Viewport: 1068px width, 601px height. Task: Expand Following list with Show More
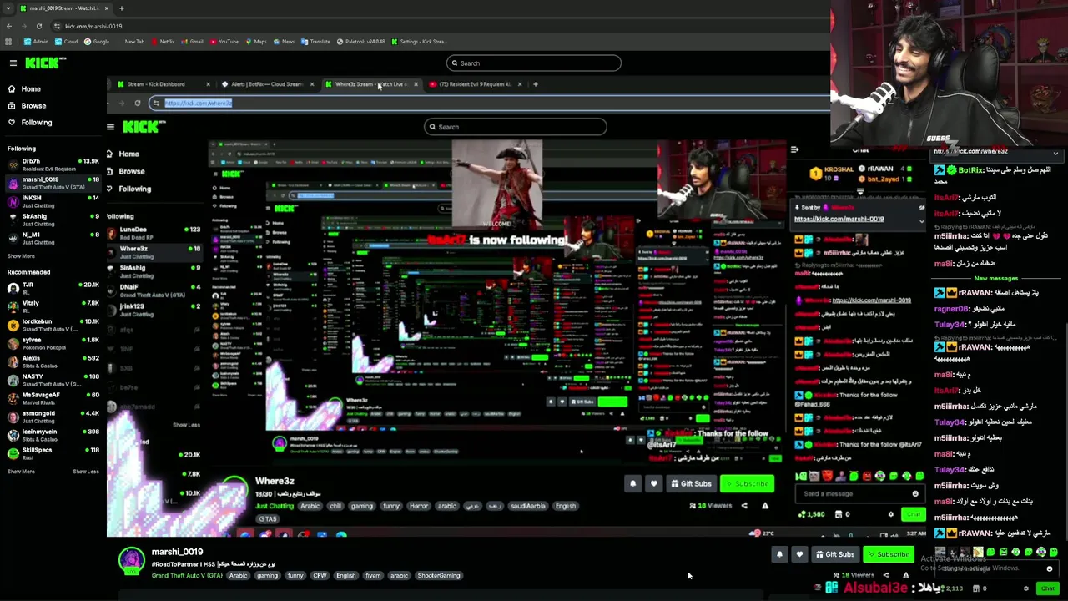click(x=21, y=256)
